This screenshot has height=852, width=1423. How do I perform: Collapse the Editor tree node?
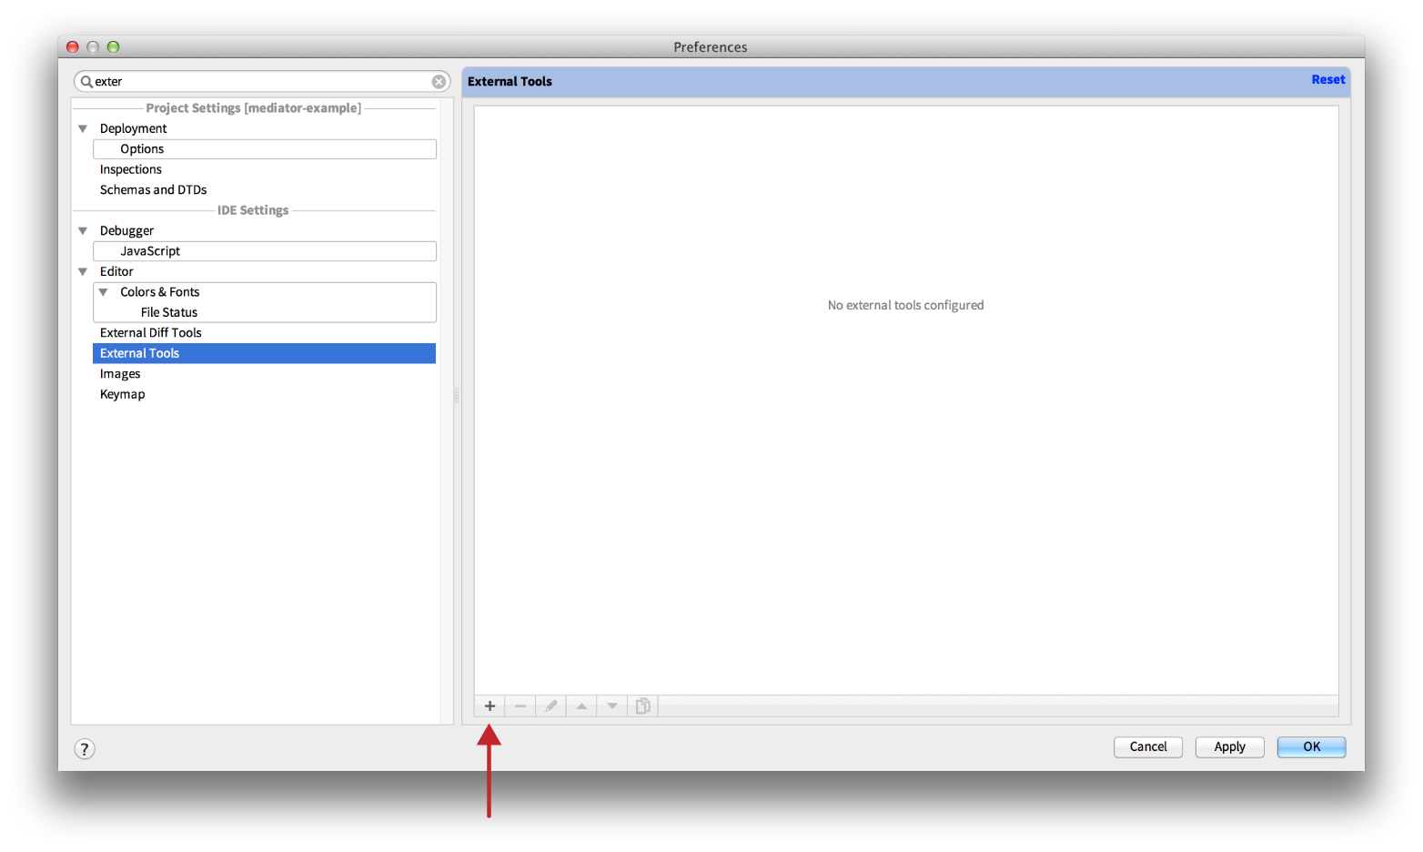pos(83,272)
